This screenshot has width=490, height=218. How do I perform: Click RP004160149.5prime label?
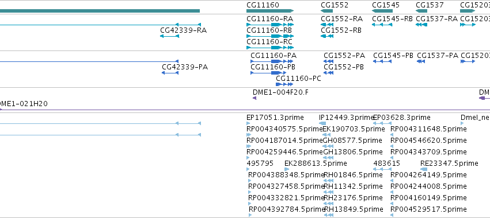[x=429, y=198]
